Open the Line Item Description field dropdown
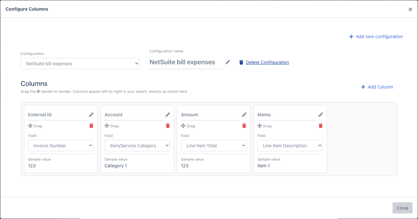Image resolution: width=418 pixels, height=219 pixels. (x=290, y=146)
